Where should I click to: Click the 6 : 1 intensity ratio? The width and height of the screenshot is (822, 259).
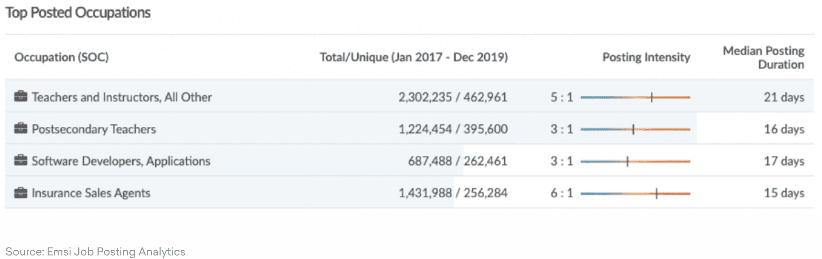click(x=562, y=193)
